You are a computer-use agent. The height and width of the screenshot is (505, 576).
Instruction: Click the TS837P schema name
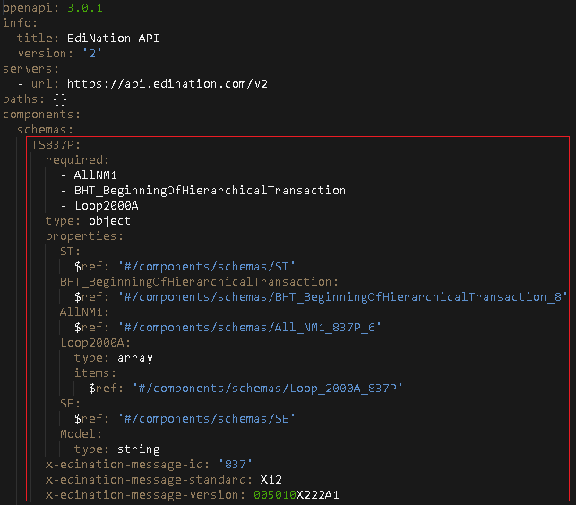coord(56,145)
